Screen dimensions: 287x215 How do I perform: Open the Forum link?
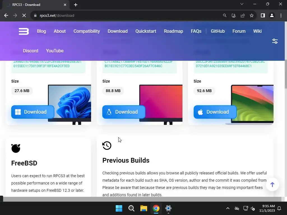[239, 31]
